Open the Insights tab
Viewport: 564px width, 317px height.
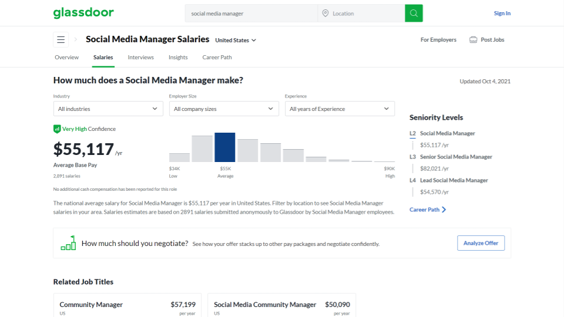pyautogui.click(x=178, y=57)
